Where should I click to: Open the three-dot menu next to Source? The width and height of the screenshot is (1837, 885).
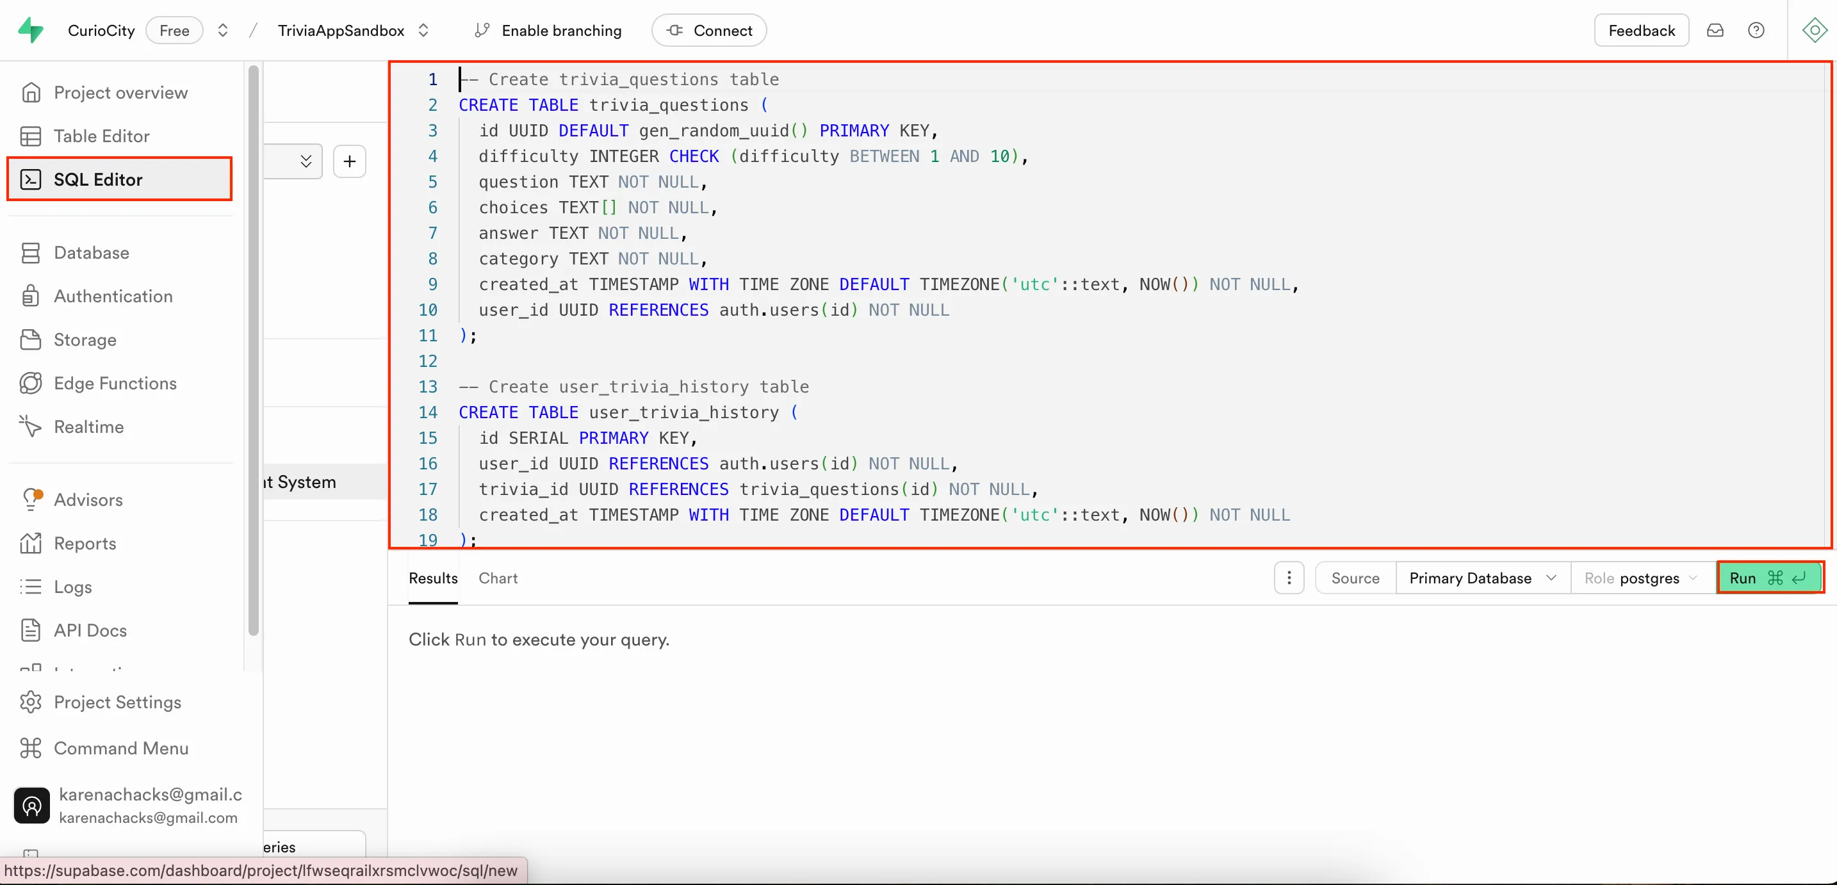(1289, 578)
